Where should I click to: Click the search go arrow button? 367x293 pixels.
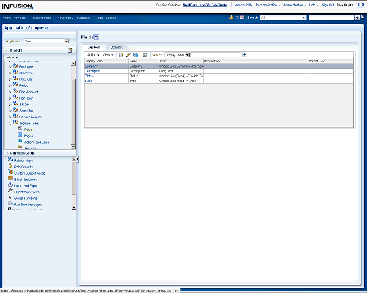point(245,55)
